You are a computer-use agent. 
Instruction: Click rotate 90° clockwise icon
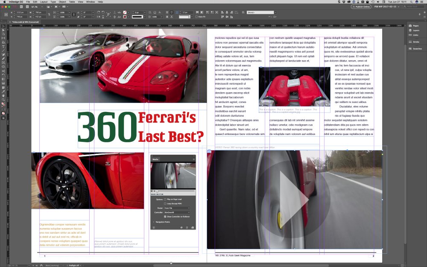(x=98, y=12)
